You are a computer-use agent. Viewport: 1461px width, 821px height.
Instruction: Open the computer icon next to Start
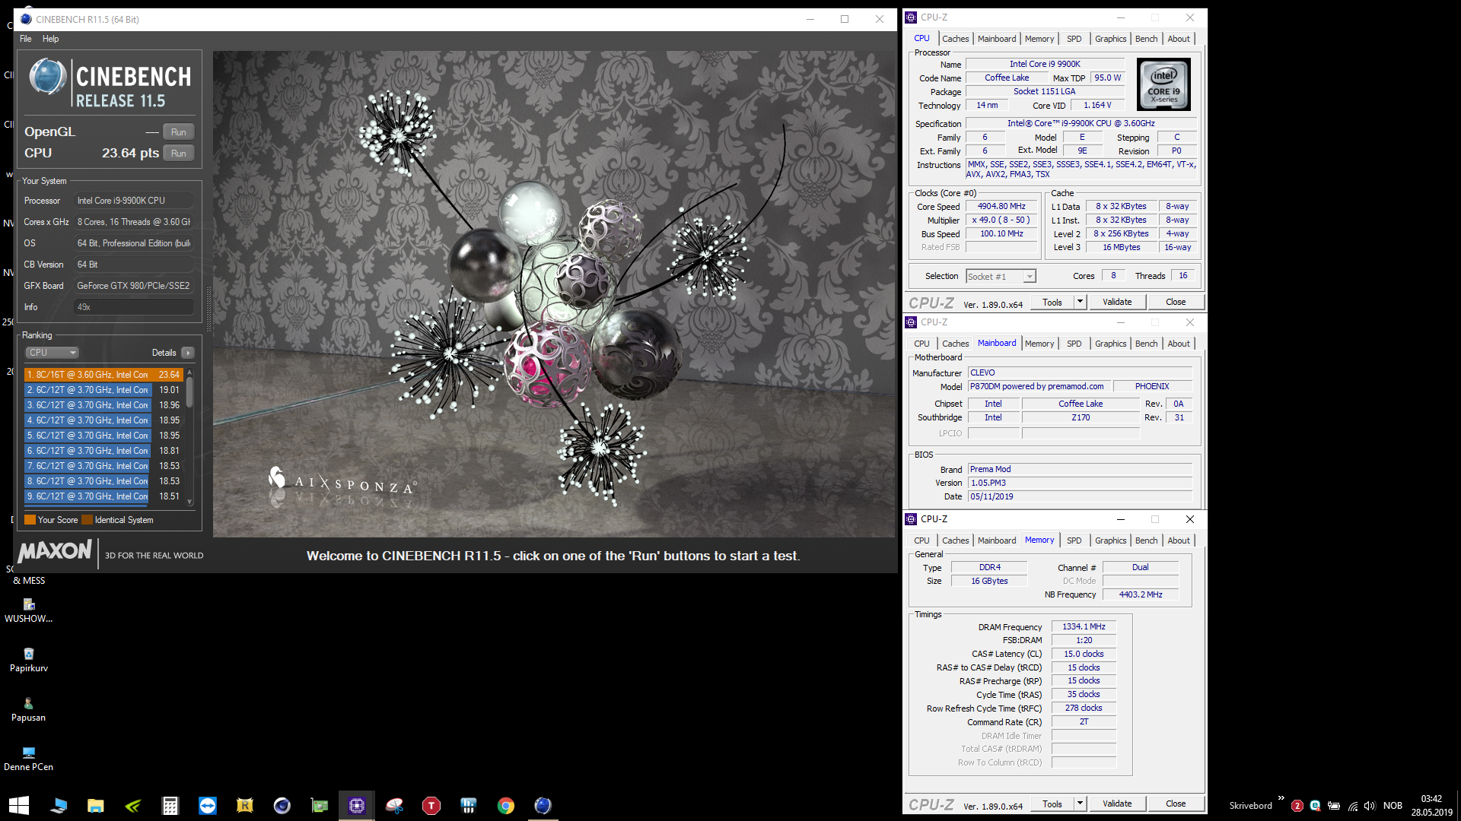pos(58,805)
